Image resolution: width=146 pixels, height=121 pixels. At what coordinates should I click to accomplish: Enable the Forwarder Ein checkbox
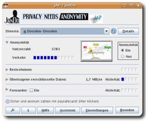click(x=31, y=90)
